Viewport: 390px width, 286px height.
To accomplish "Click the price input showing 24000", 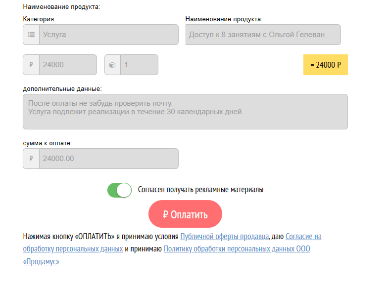I will 67,65.
